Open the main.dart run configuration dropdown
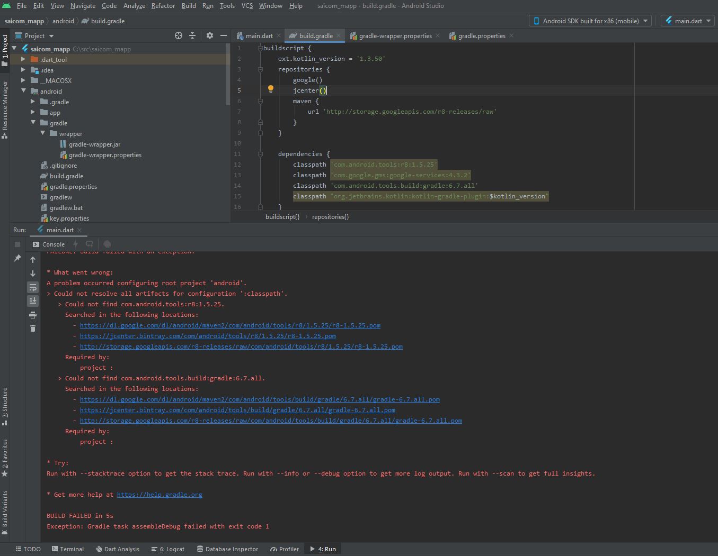The width and height of the screenshot is (718, 556). (x=688, y=21)
